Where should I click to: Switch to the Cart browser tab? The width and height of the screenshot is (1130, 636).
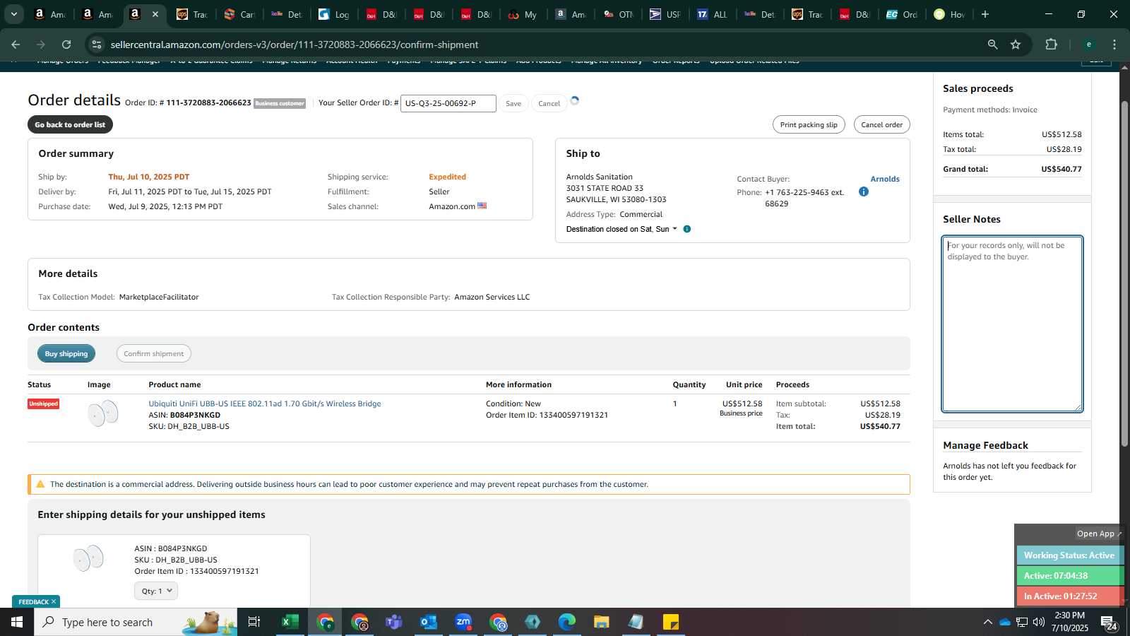coord(239,14)
